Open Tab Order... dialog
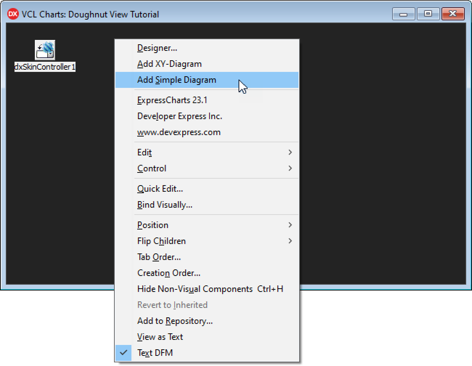The height and width of the screenshot is (366, 472). 159,257
